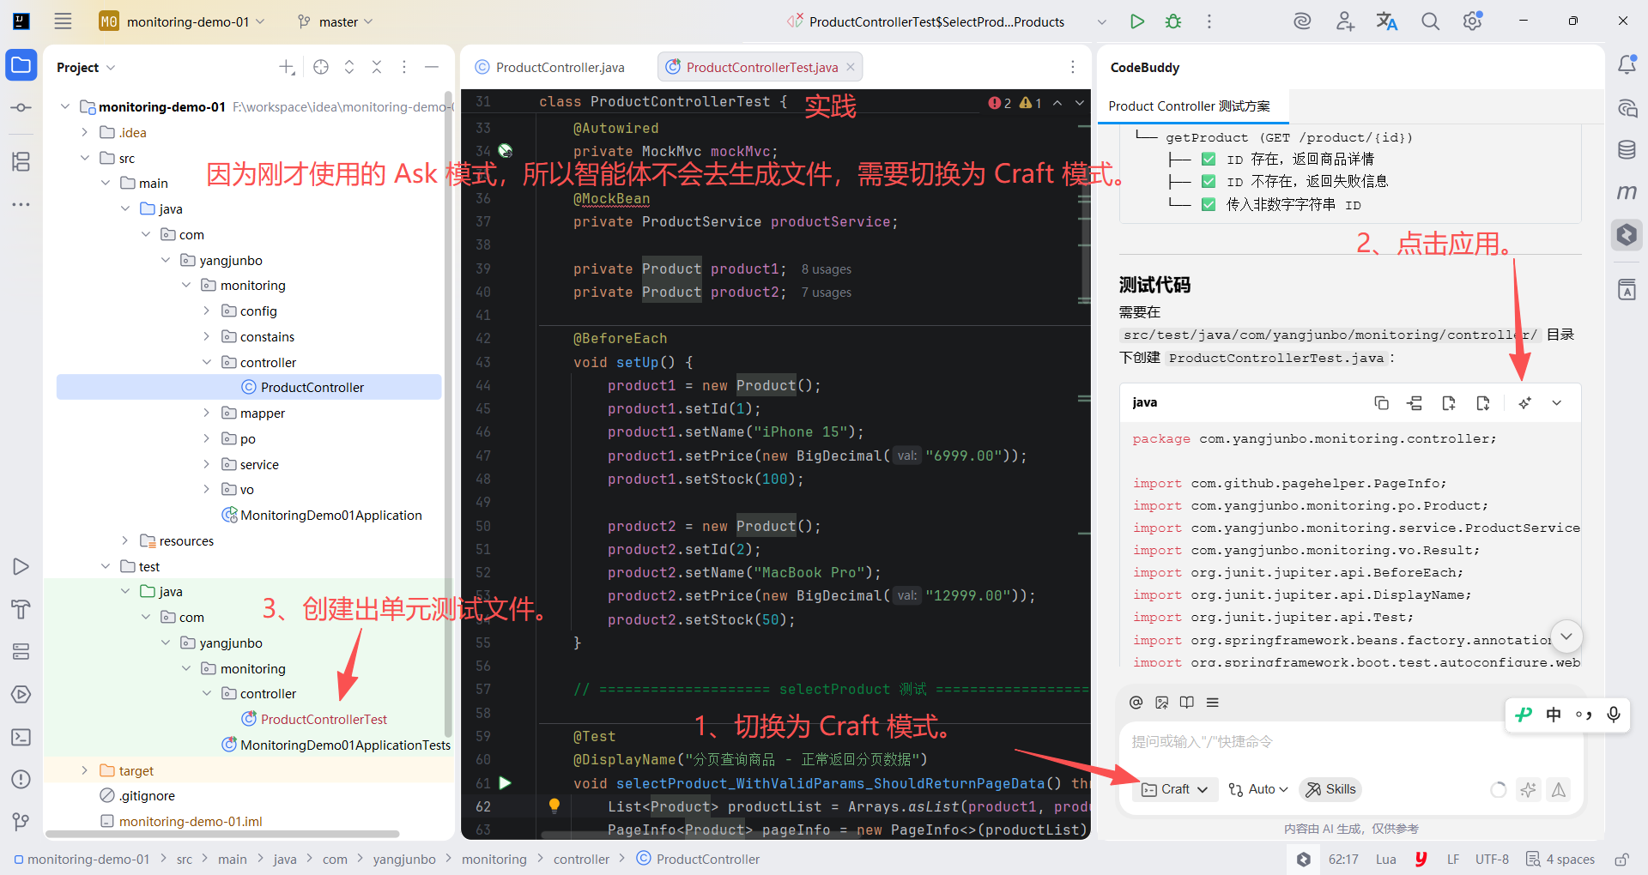The width and height of the screenshot is (1648, 875).
Task: Expand the config package
Action: [x=206, y=311]
